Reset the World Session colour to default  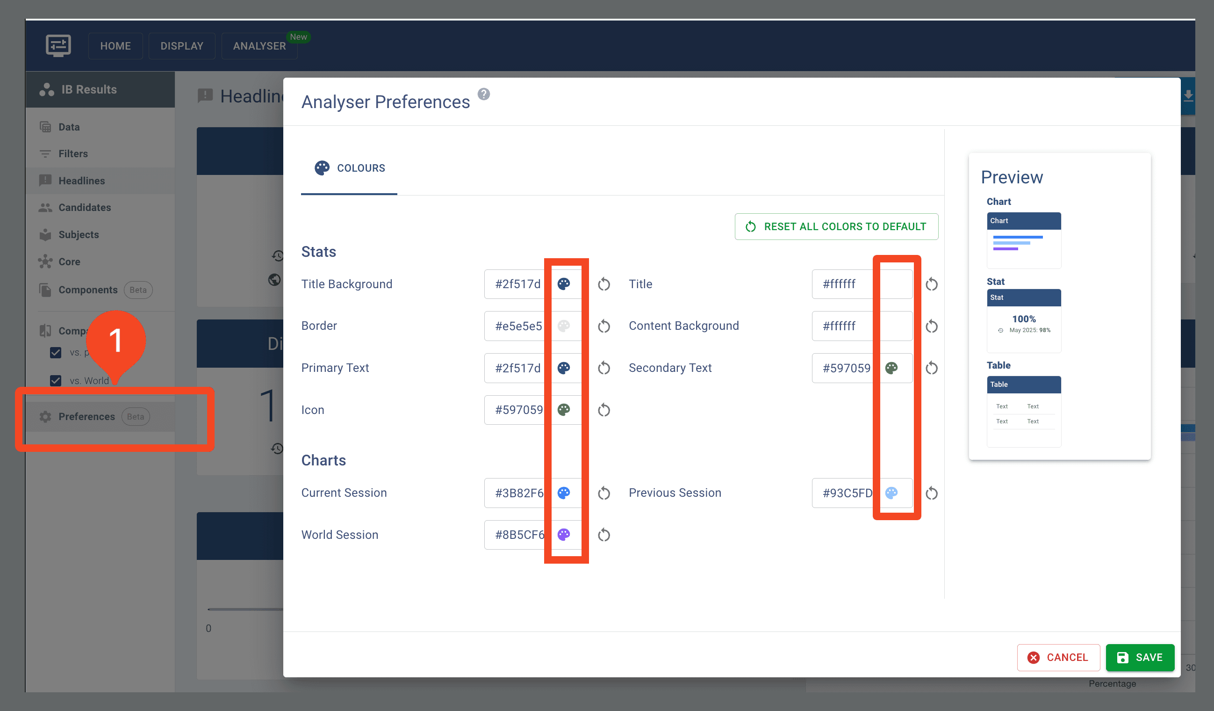tap(603, 535)
